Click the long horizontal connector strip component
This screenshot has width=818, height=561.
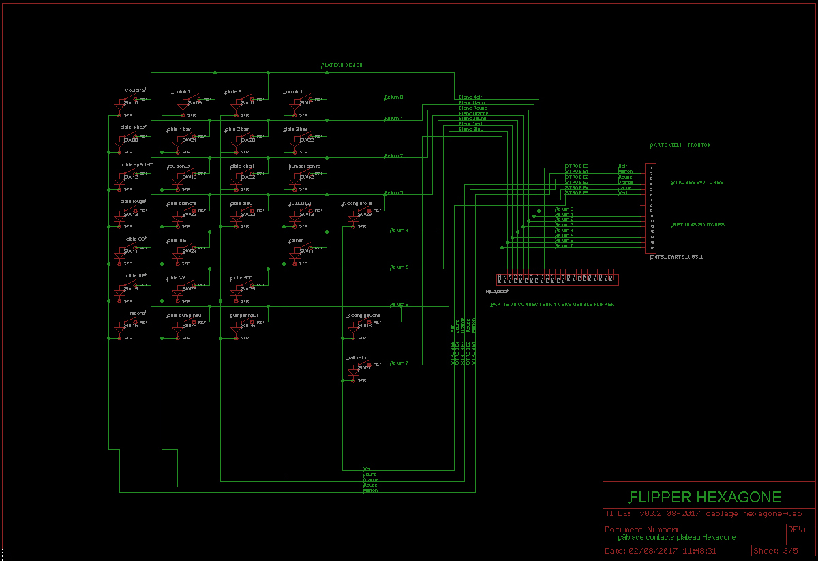point(557,278)
